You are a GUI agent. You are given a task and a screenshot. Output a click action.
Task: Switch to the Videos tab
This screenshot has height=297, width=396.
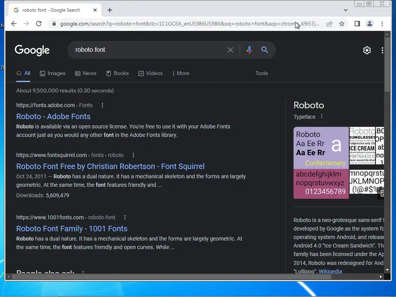tap(150, 73)
